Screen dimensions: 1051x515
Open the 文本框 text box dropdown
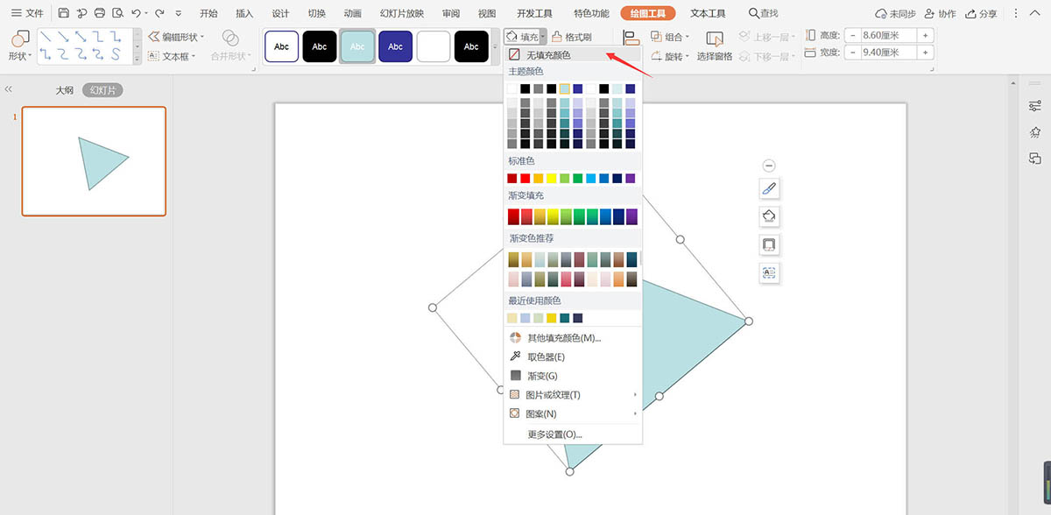point(172,56)
